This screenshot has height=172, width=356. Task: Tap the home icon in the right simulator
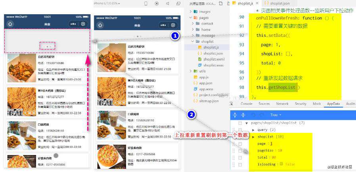point(100,25)
